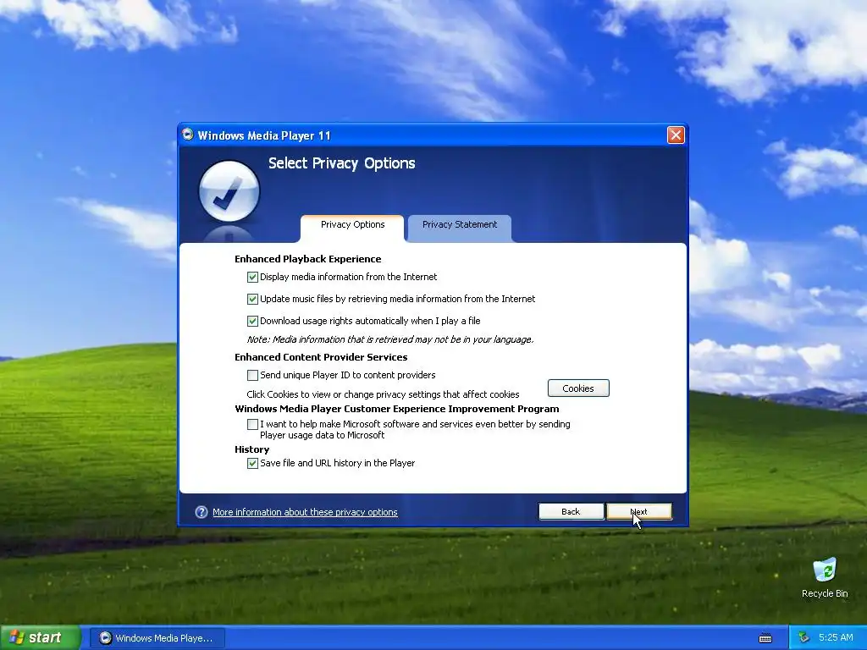Screen dimensions: 867x650
Task: Click the Enhanced Content Provider Services heading
Action: coord(321,358)
